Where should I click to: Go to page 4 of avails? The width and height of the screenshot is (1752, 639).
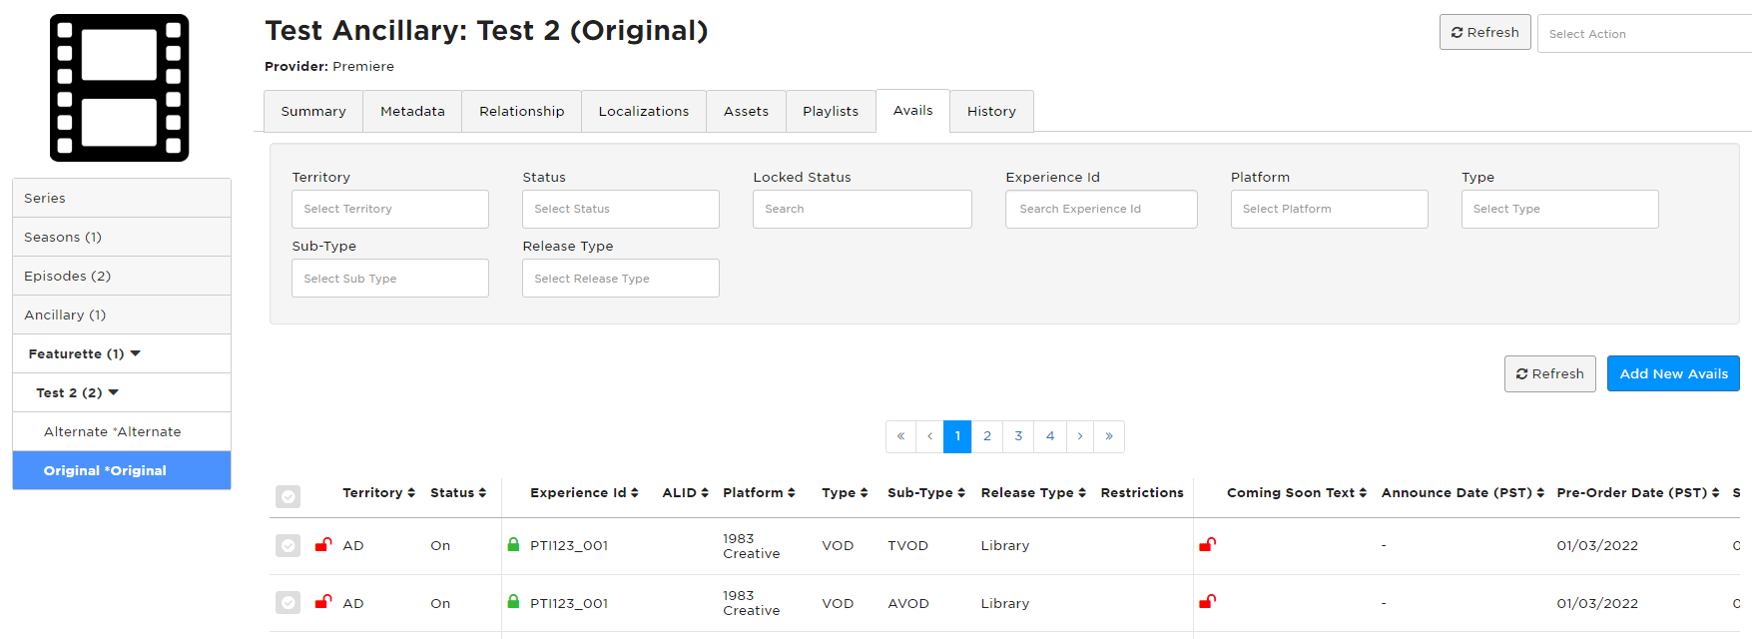[1050, 436]
